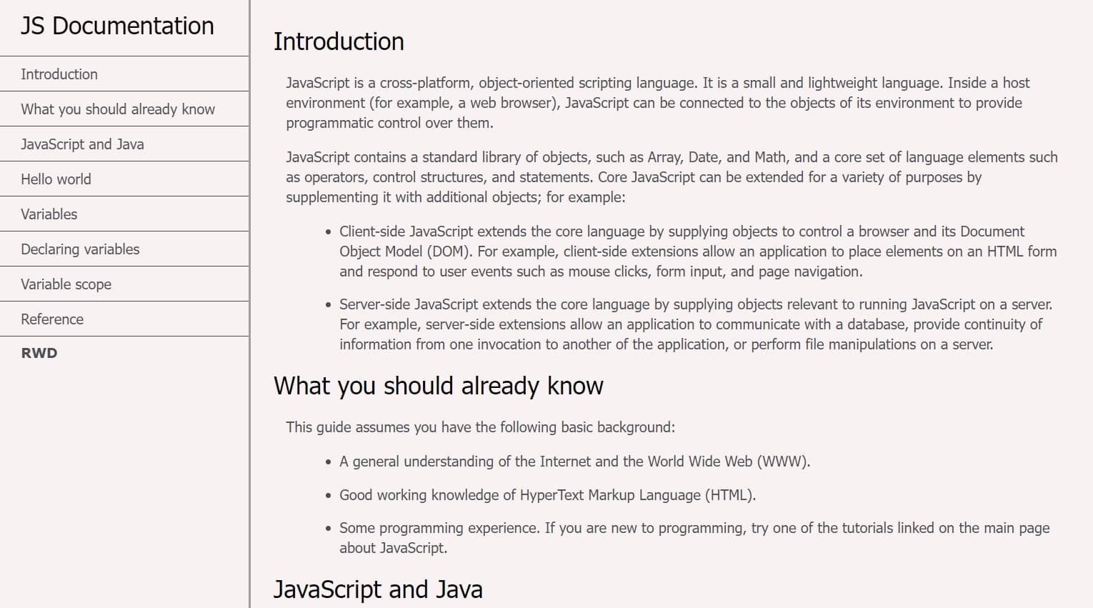The image size is (1093, 608).
Task: Click the Introduction heading in the main content
Action: (x=339, y=41)
